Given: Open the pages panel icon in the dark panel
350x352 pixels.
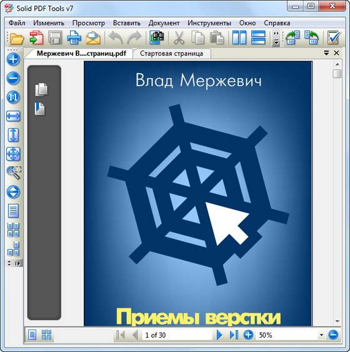Looking at the screenshot, I should coord(41,90).
